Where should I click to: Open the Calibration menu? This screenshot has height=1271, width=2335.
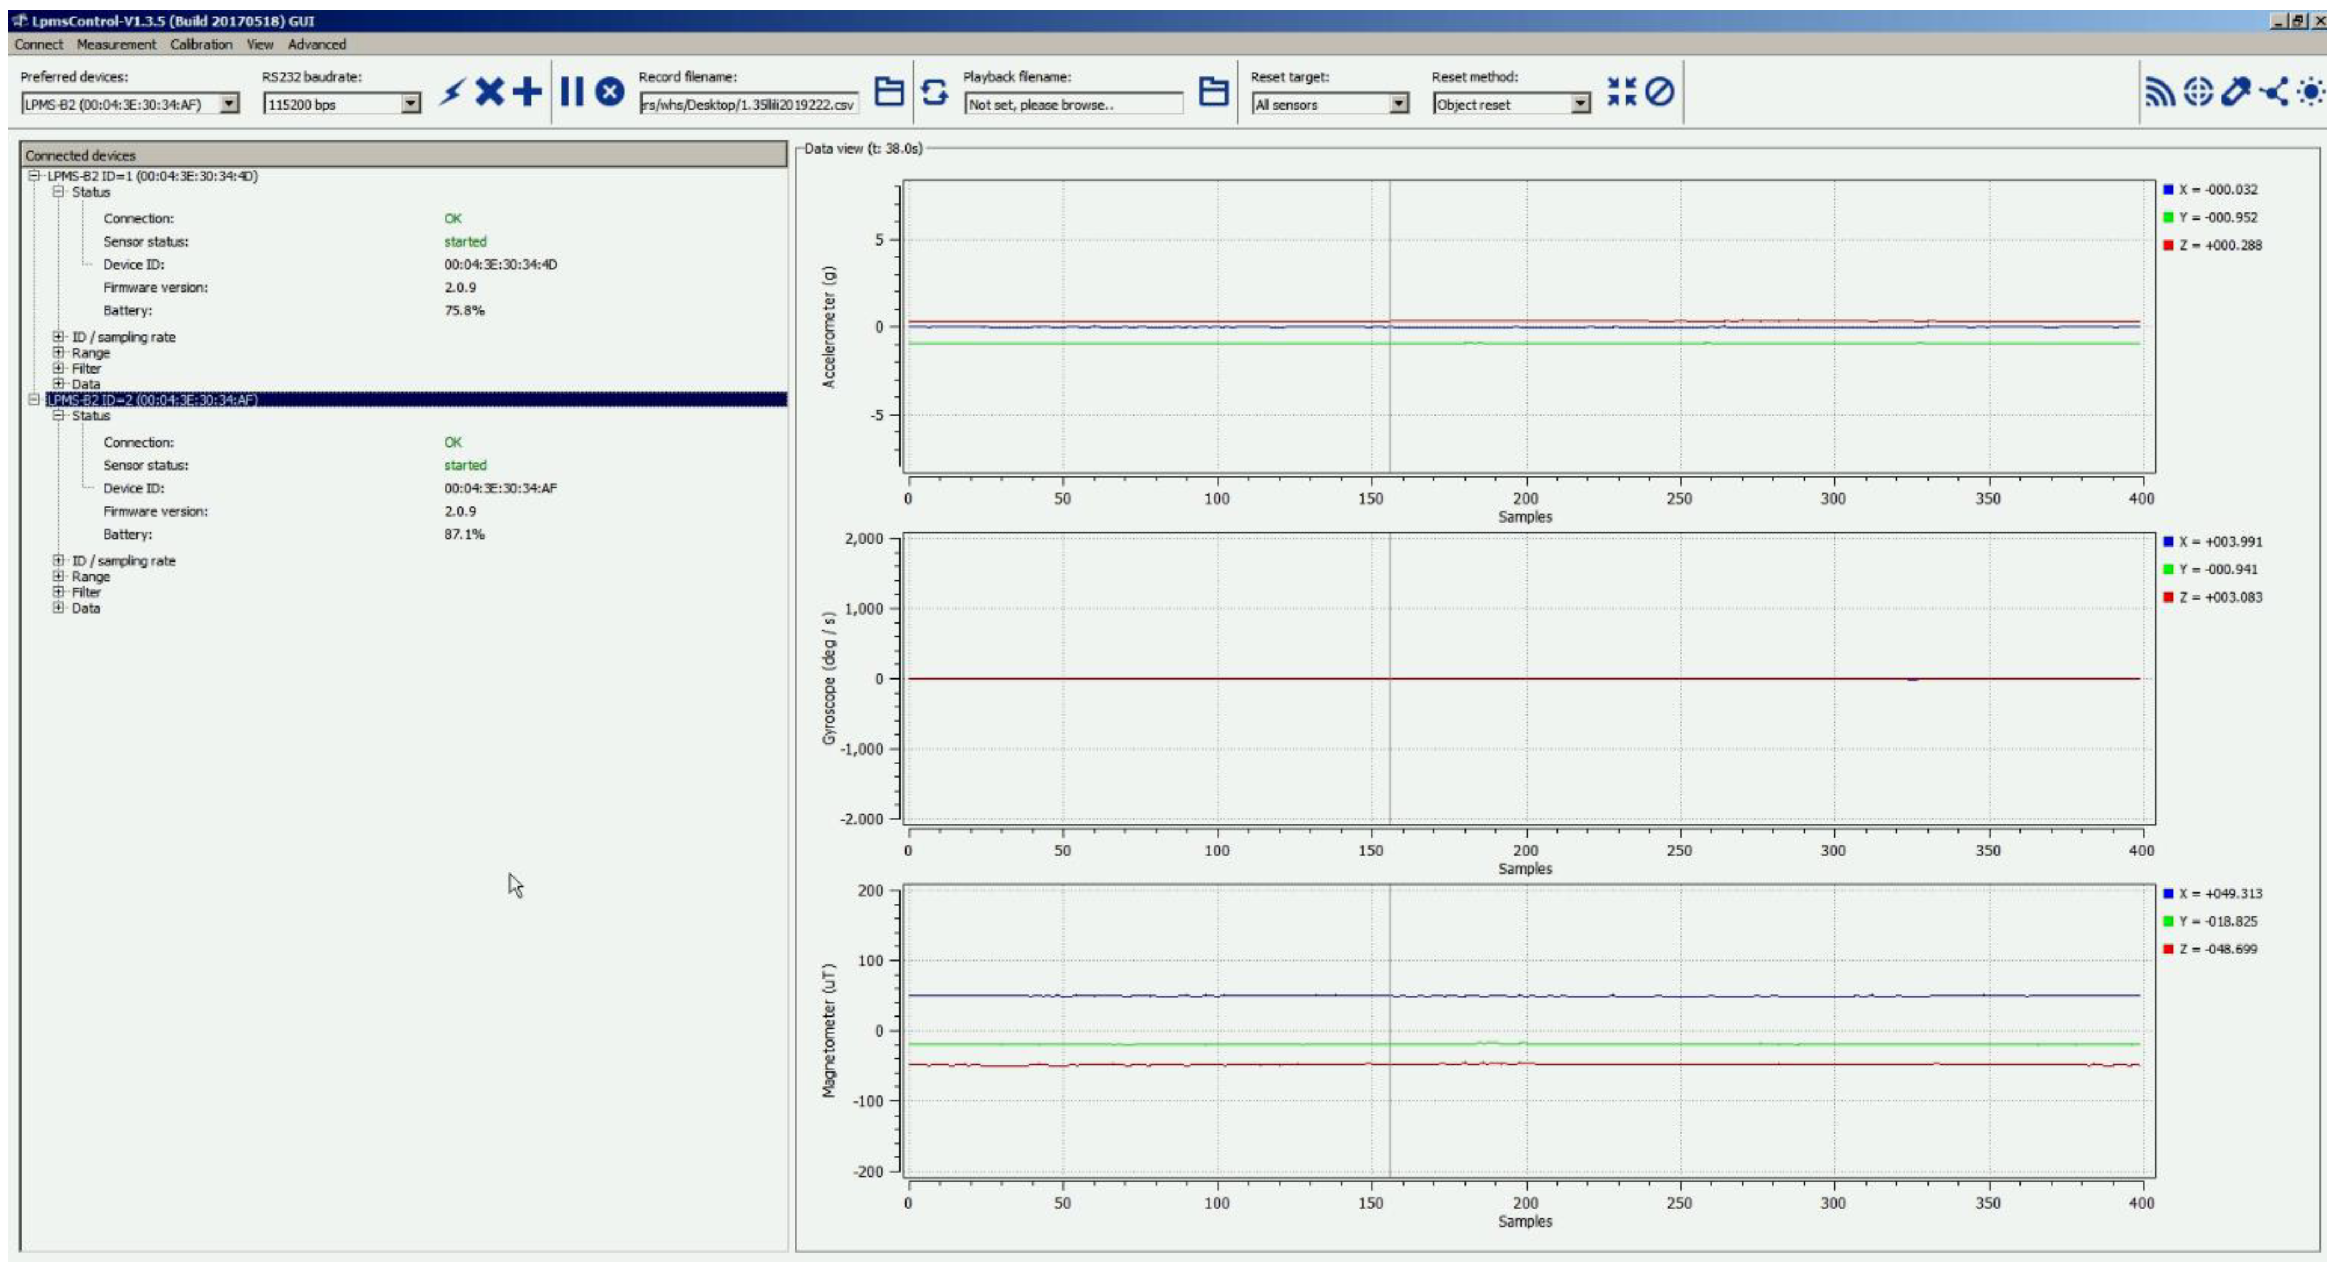201,43
